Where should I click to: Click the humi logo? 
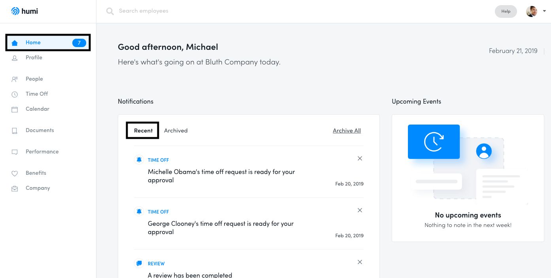(x=25, y=11)
